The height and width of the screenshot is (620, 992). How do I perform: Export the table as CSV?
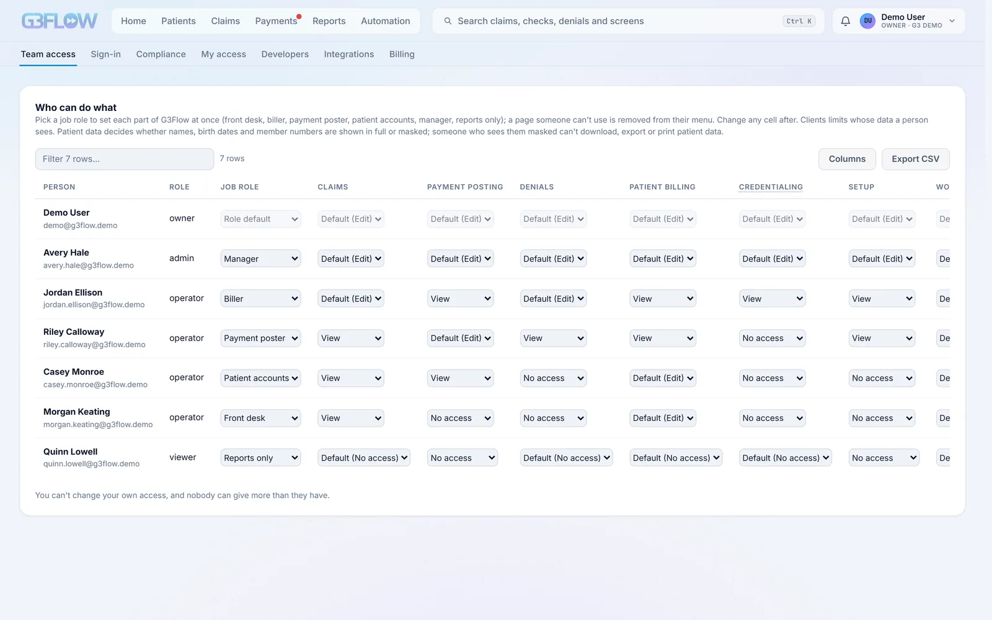[916, 159]
